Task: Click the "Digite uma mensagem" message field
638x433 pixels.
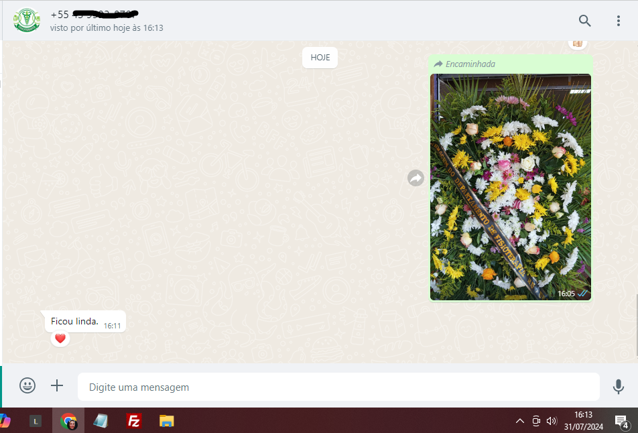Action: click(338, 387)
